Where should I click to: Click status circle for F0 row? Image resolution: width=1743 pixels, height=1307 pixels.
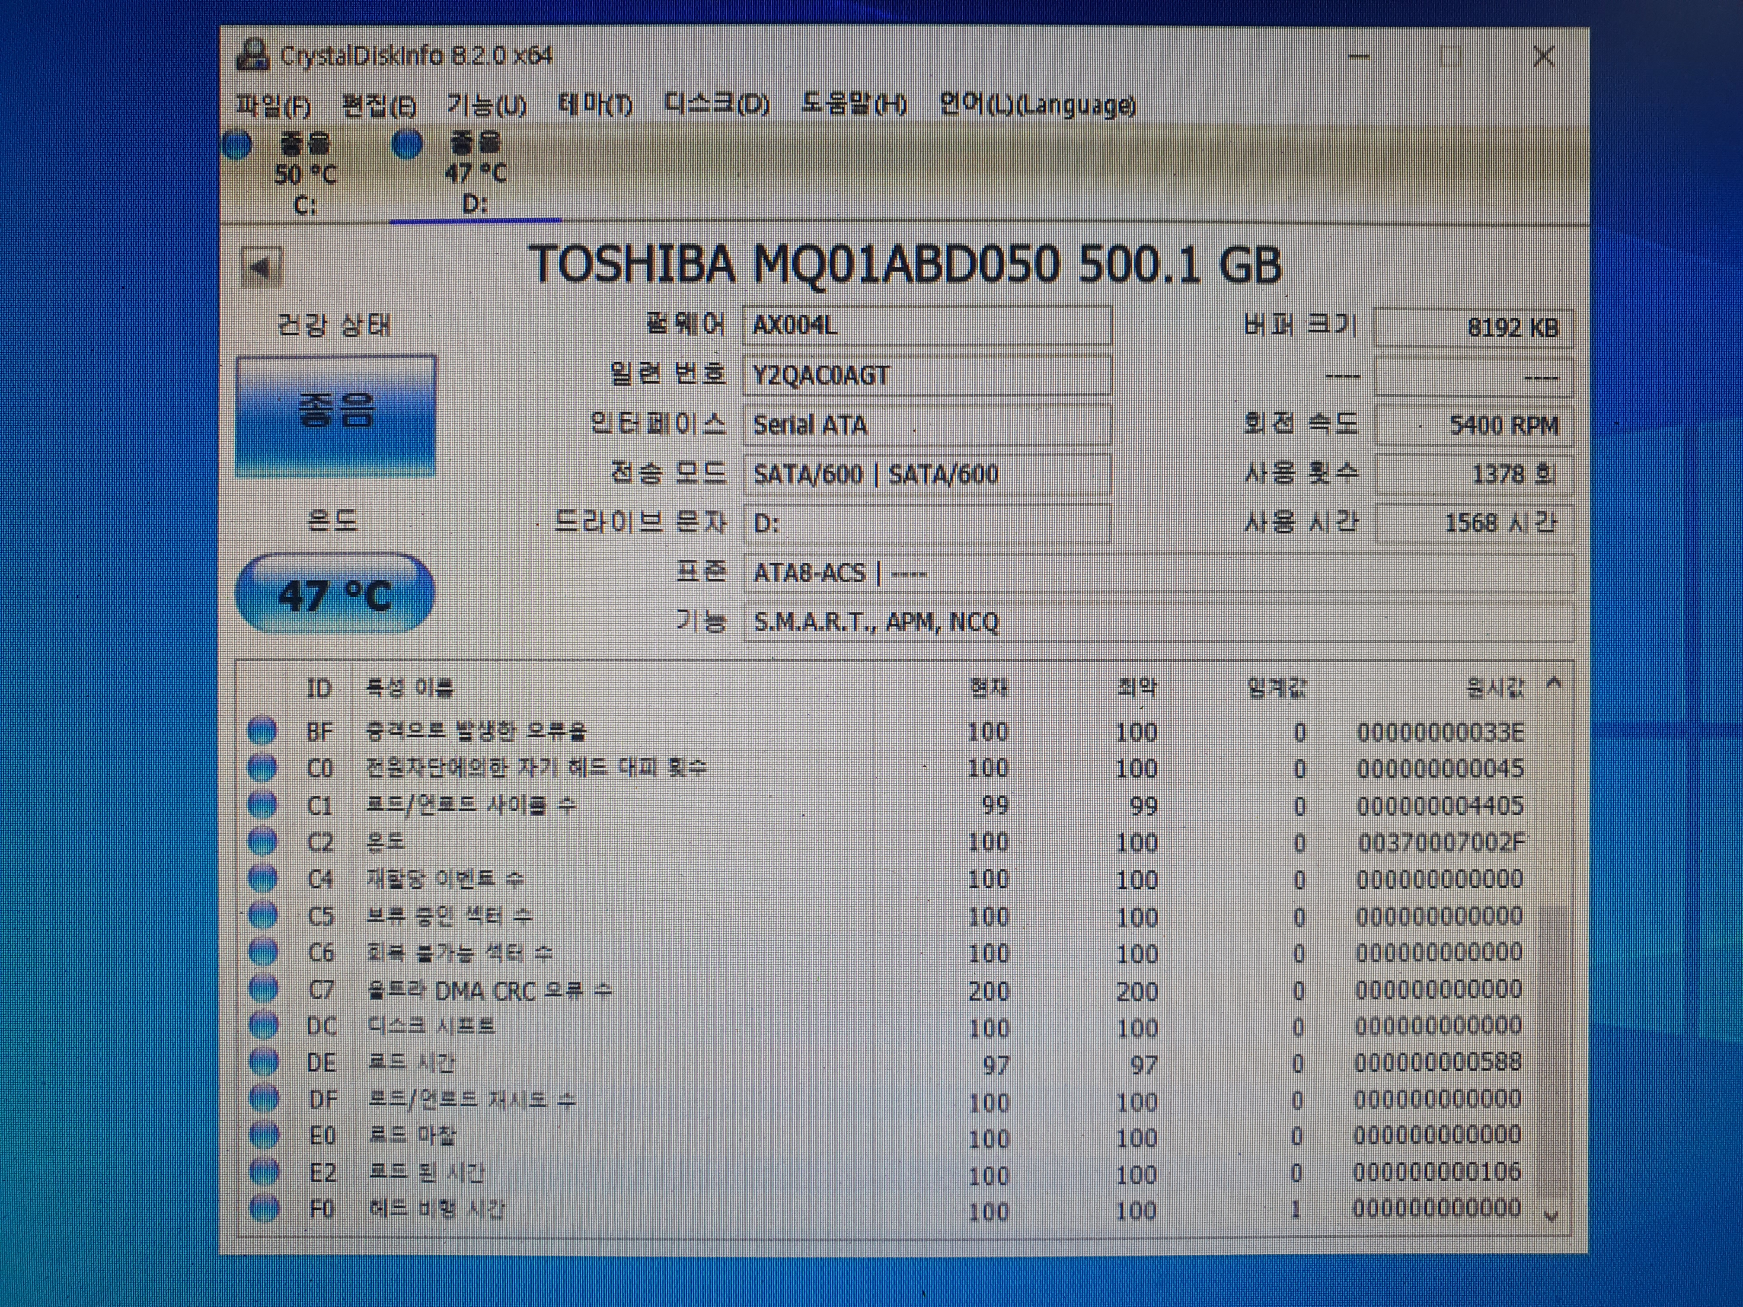(x=265, y=1208)
